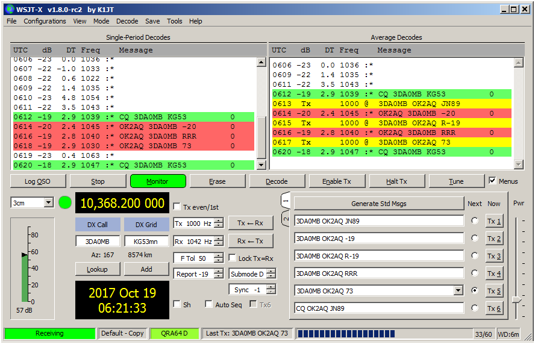Click the Log QSO button
This screenshot has height=344, width=535.
pos(38,181)
